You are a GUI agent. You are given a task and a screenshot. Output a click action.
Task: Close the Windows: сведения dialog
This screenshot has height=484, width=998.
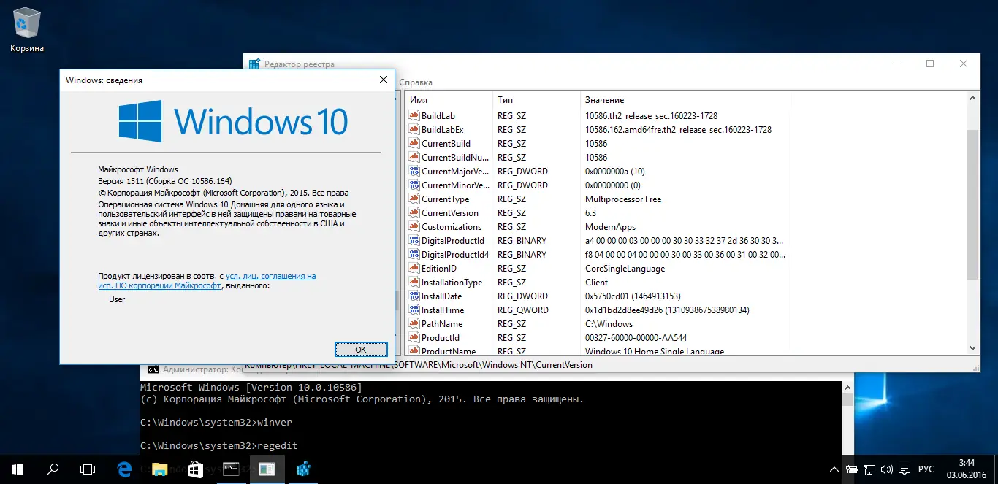click(x=383, y=80)
